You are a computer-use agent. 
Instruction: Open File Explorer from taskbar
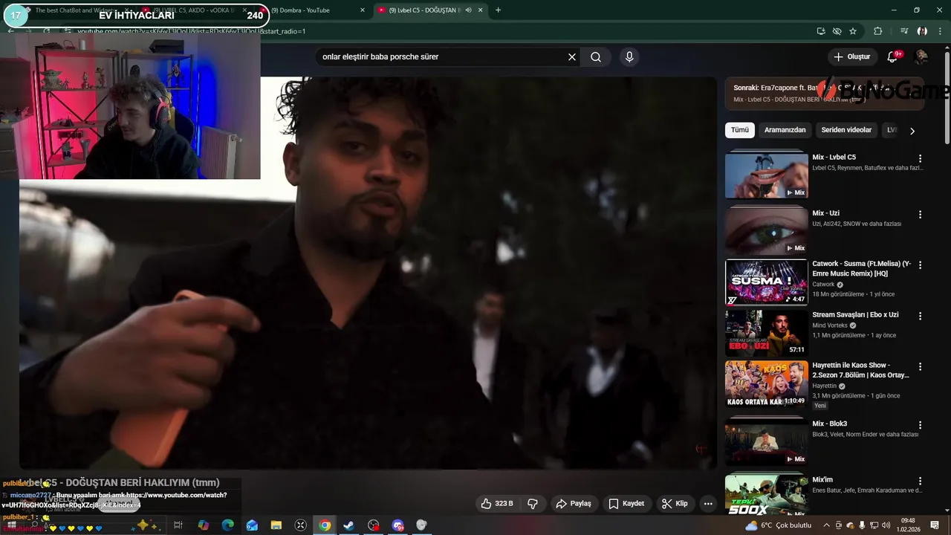[276, 525]
